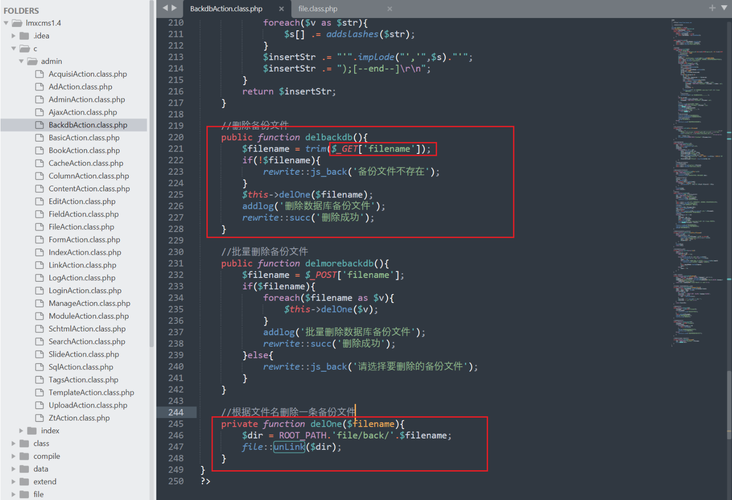The width and height of the screenshot is (732, 500).
Task: Open IndexAction.class.php file
Action: pyautogui.click(x=85, y=253)
